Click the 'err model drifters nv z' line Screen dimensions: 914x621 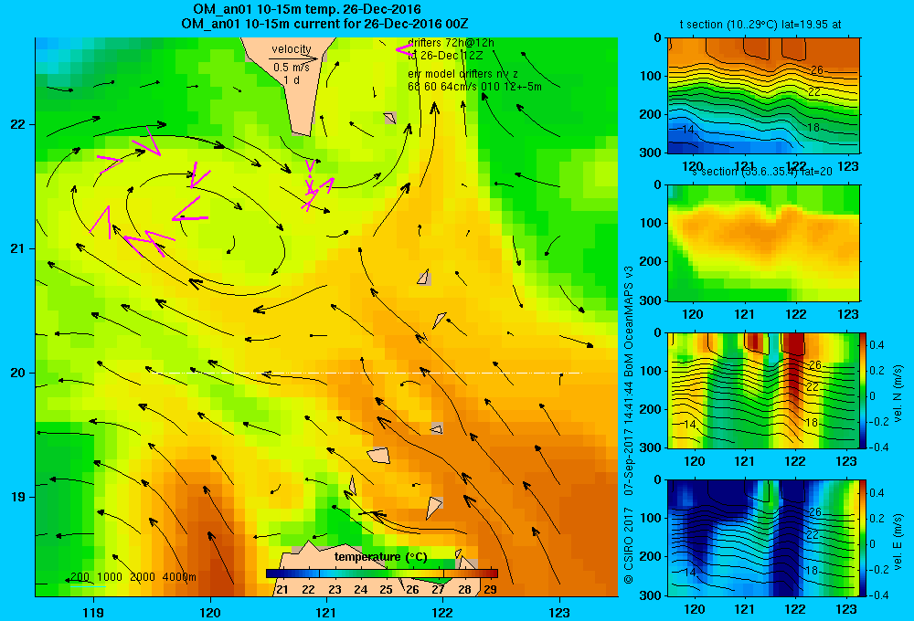[462, 74]
